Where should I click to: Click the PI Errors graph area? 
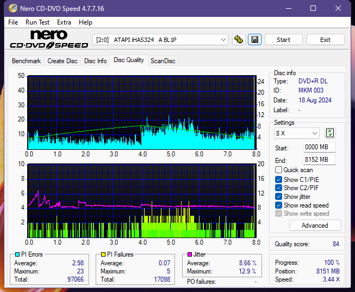[x=142, y=112]
